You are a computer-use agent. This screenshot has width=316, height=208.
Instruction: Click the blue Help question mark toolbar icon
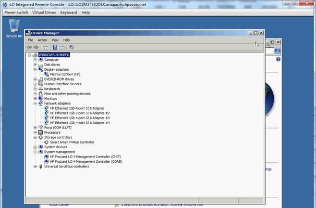point(55,47)
